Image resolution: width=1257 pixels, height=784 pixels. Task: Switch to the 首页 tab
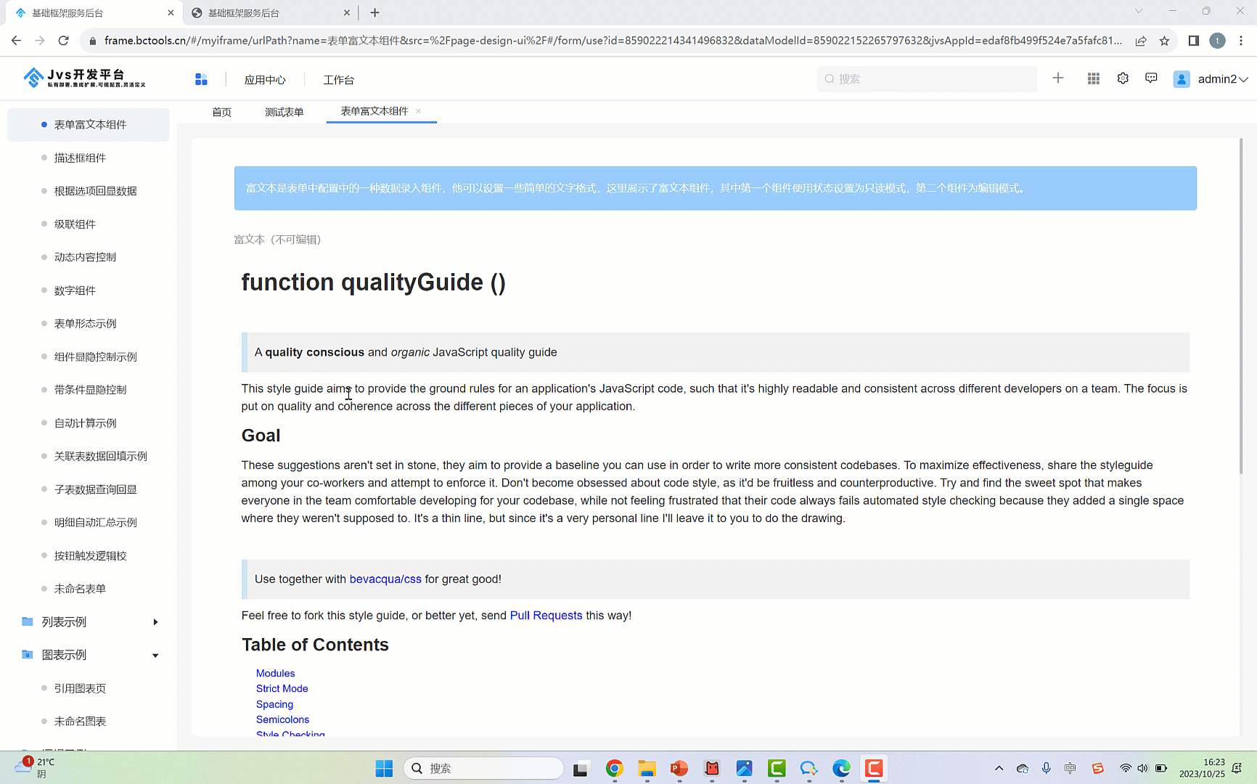click(221, 112)
